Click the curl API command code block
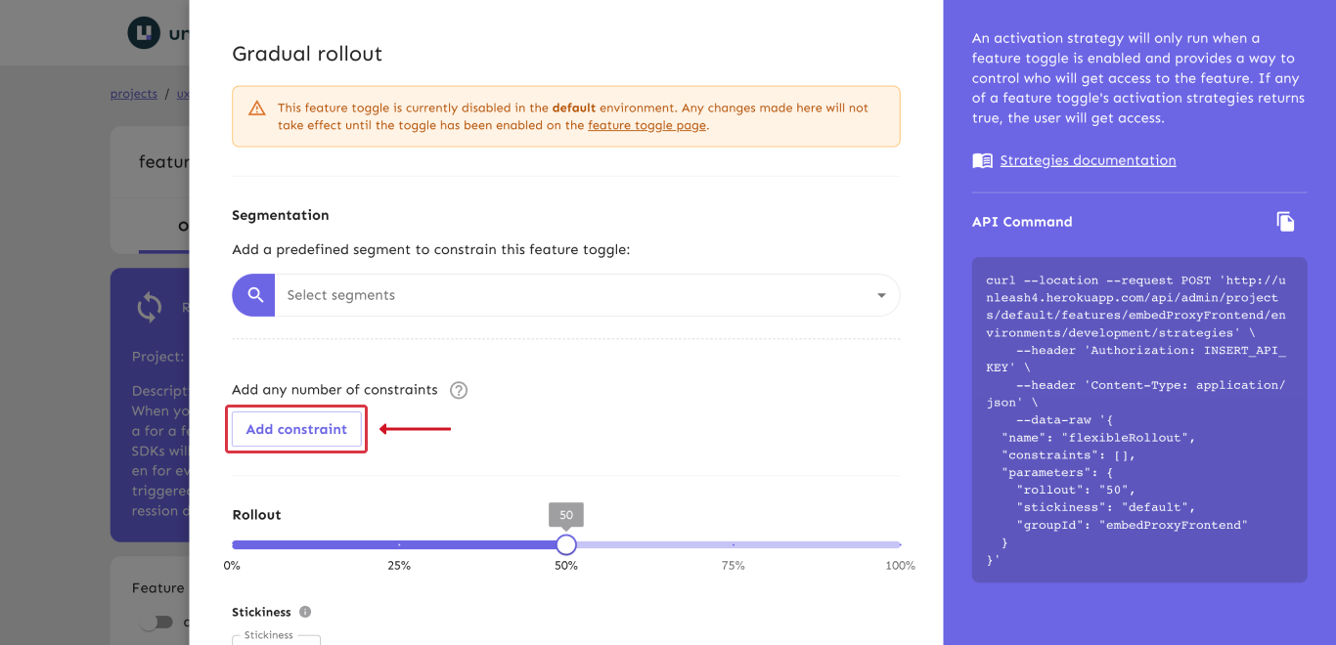This screenshot has width=1336, height=645. pyautogui.click(x=1138, y=419)
